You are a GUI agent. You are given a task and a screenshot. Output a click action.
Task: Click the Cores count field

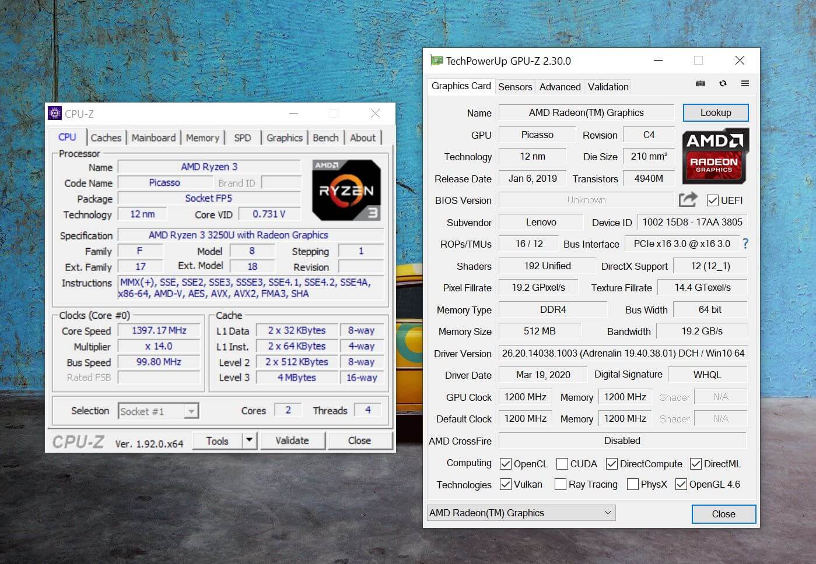click(x=288, y=410)
